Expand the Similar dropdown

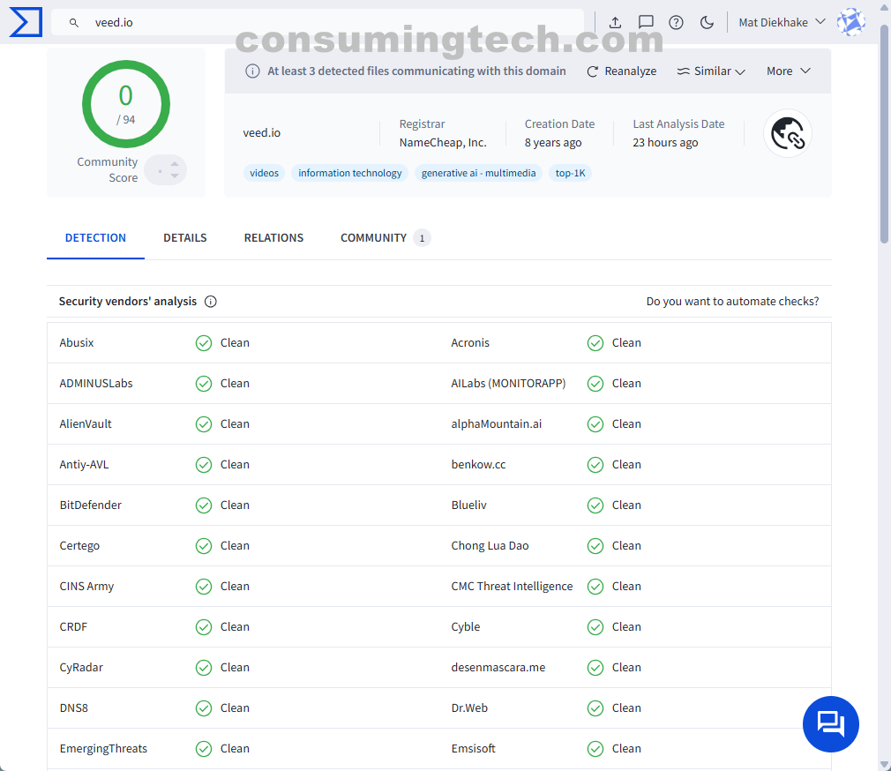click(x=711, y=71)
